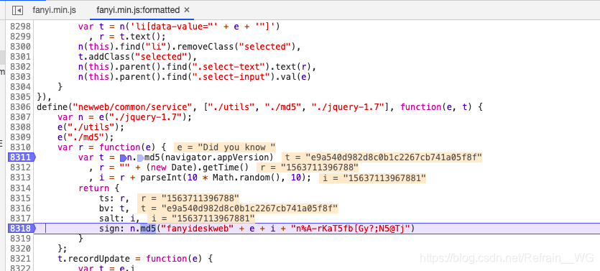Set breakpoint on line number 8312
Screen dimensions: 600x271
[x=21, y=167]
